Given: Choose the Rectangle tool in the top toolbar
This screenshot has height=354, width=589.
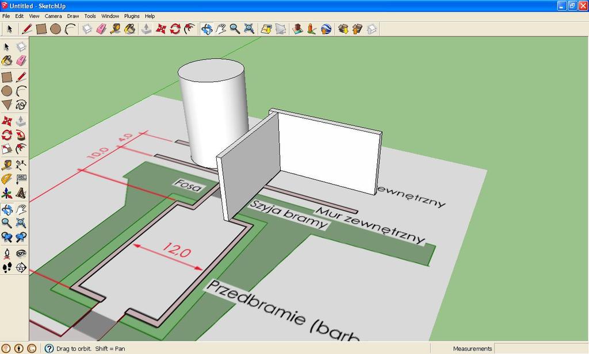Looking at the screenshot, I should tap(41, 29).
